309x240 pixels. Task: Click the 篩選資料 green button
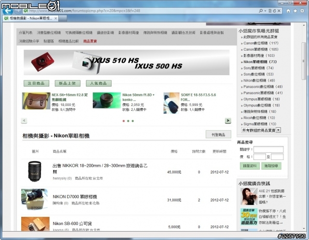tap(250, 166)
